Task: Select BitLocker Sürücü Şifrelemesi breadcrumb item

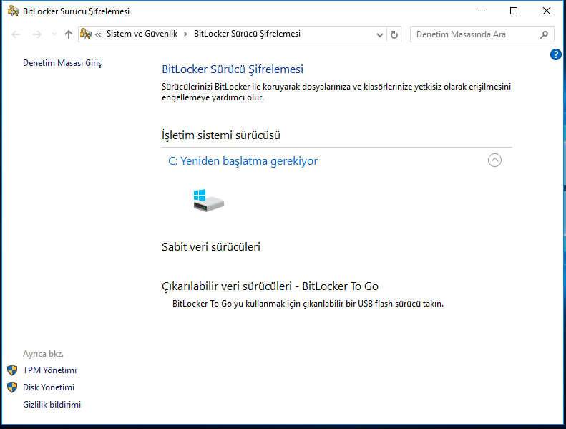Action: pos(247,34)
